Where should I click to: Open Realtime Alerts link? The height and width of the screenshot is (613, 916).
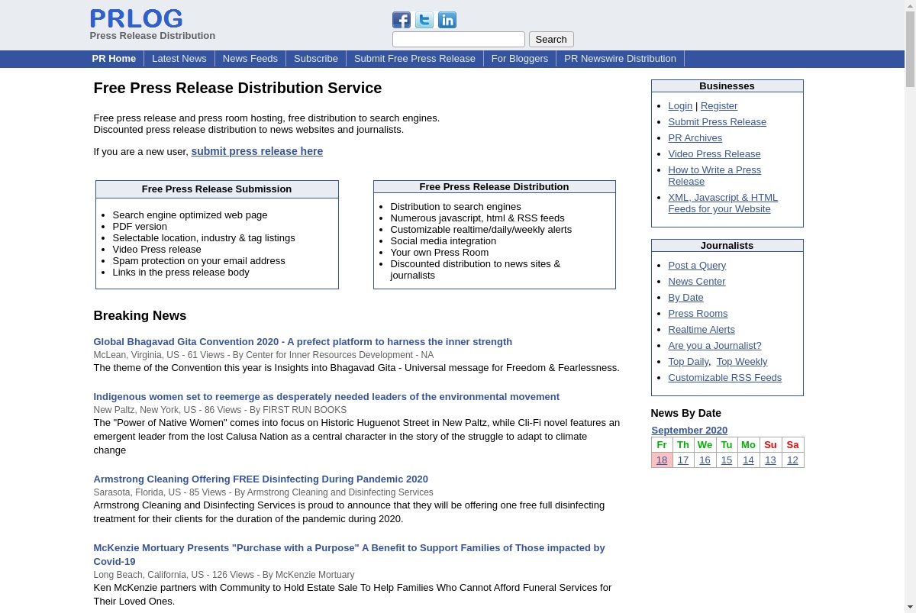[x=702, y=330]
